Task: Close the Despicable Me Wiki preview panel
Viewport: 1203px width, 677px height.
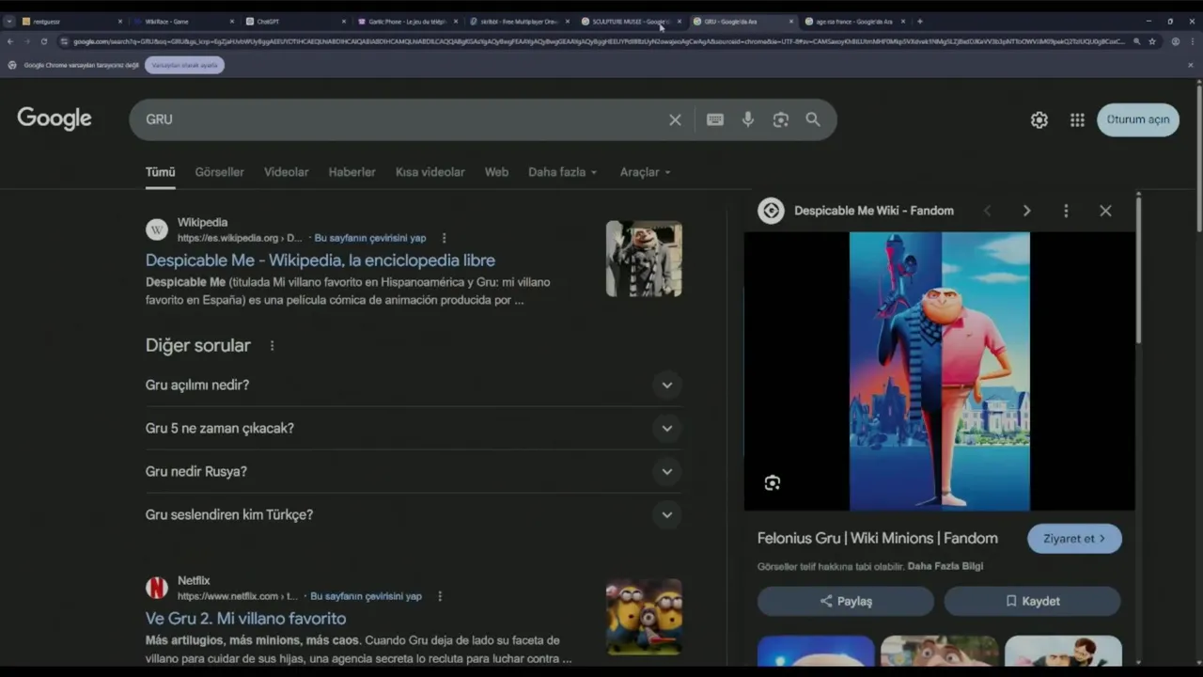Action: tap(1105, 211)
